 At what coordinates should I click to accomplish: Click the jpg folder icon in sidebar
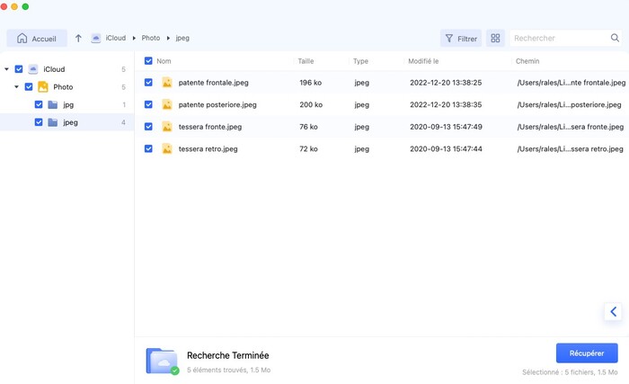(53, 104)
